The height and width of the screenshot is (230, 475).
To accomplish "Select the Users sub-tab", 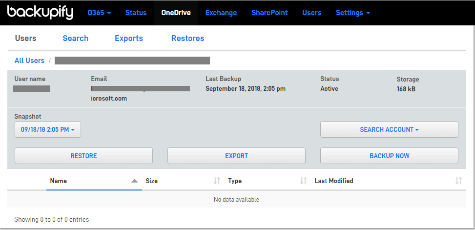I will (x=26, y=38).
